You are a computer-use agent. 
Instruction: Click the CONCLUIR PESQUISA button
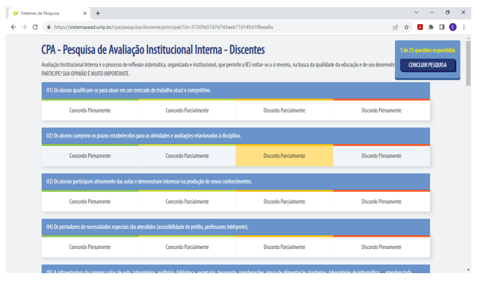pos(428,65)
